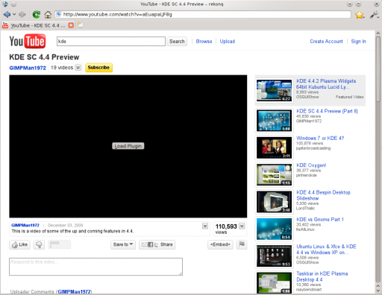This screenshot has width=382, height=295.
Task: Select the YouTube - KDE SC 4.4 tab
Action: (x=38, y=25)
